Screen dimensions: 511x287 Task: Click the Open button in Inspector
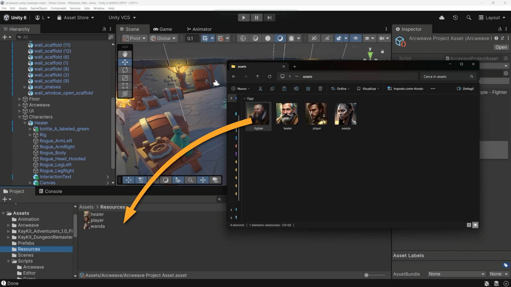coord(501,47)
